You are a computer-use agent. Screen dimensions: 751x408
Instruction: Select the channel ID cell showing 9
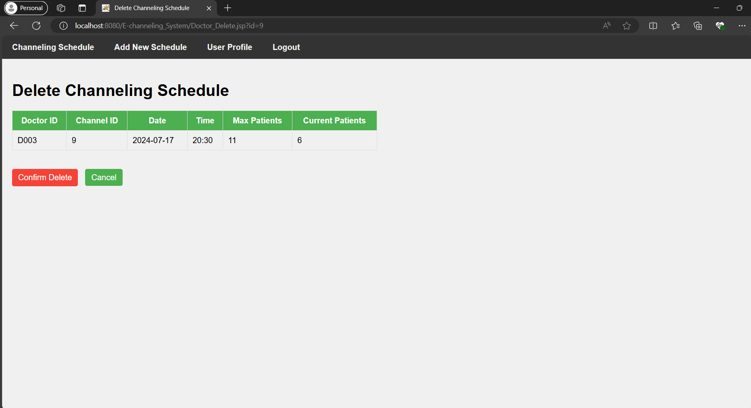(x=97, y=140)
